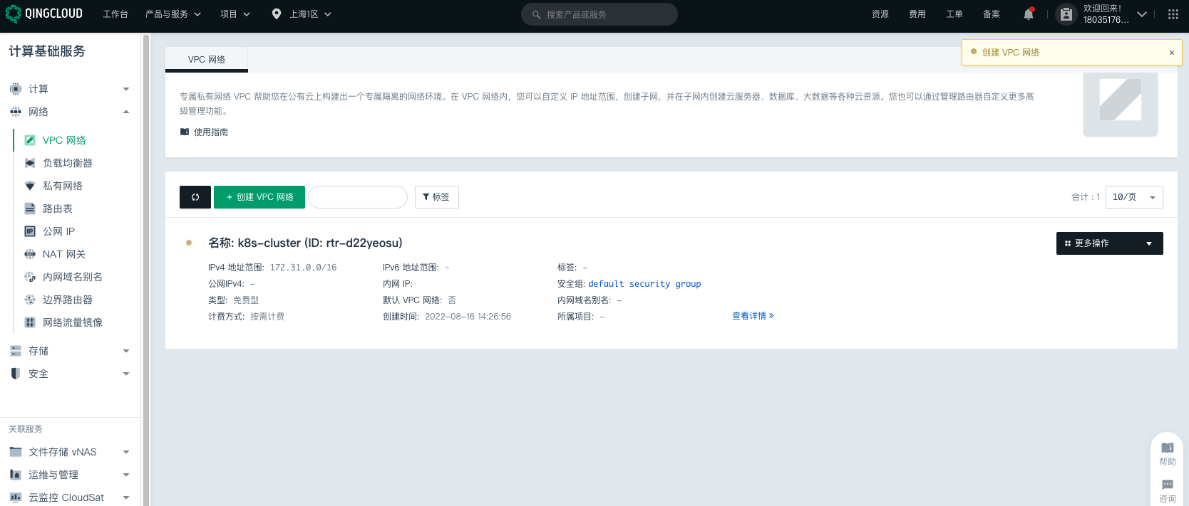This screenshot has height=506, width=1189.
Task: Select the VPC 网络 tab
Action: coord(207,60)
